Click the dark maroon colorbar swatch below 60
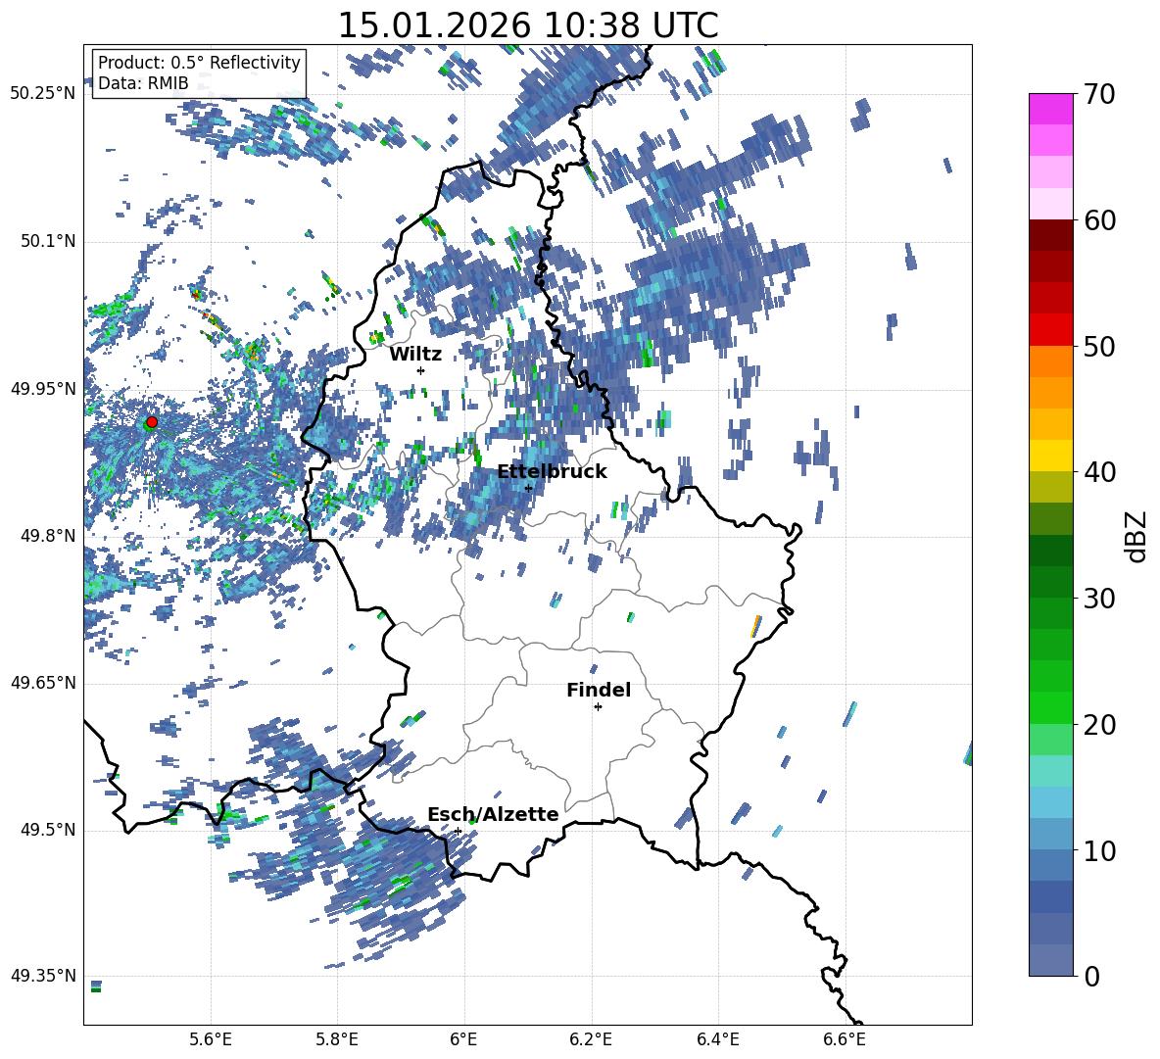Image resolution: width=1160 pixels, height=1059 pixels. (x=1050, y=234)
